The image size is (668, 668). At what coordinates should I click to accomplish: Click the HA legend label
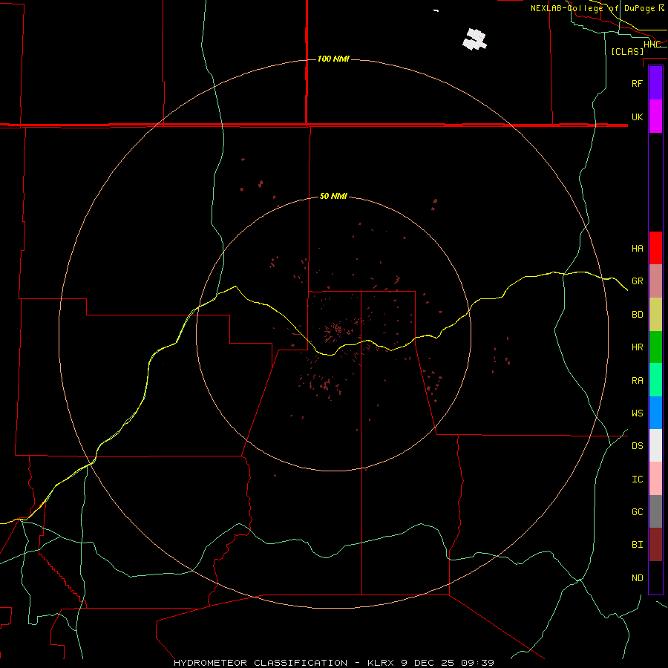click(x=637, y=249)
